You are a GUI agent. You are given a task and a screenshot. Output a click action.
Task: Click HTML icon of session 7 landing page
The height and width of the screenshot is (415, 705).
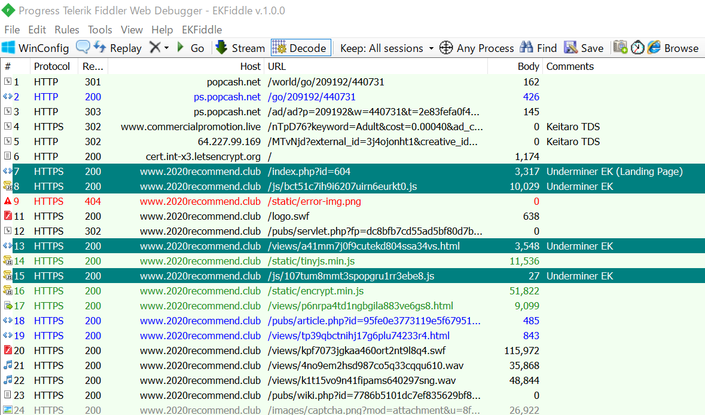8,171
